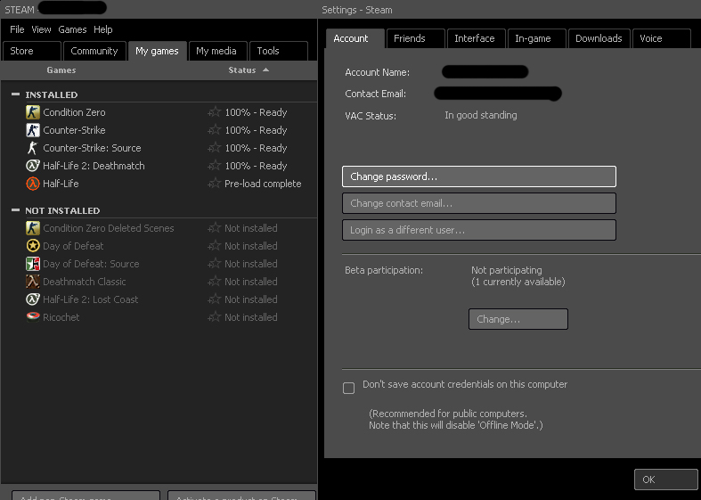701x500 pixels.
Task: Open the Voice settings tab
Action: coord(662,38)
